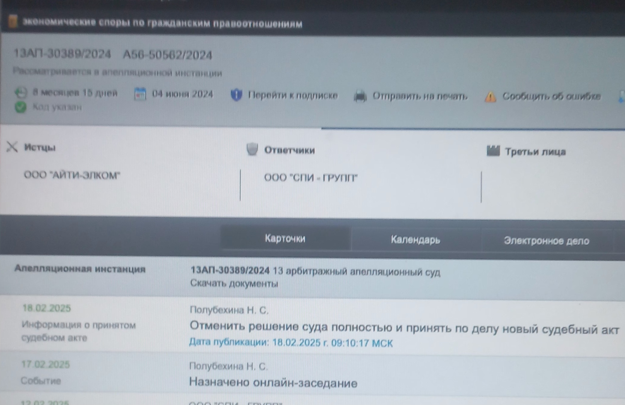Click the clock icon showing case duration
Viewport: 625px width, 405px height.
coord(21,94)
